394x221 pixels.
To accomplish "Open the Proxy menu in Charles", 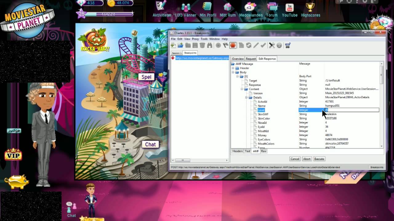I will tap(195, 39).
